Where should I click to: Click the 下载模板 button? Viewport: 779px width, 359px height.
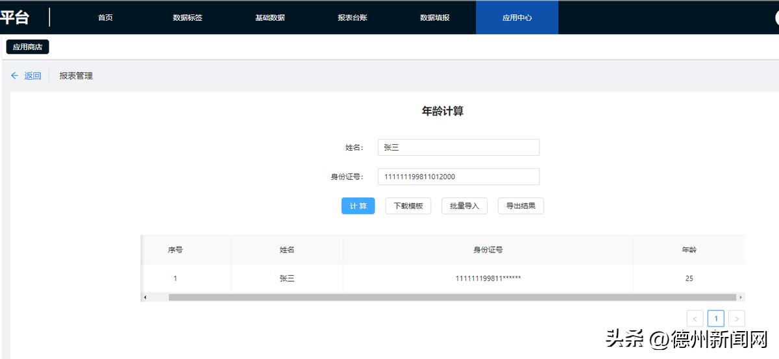408,206
